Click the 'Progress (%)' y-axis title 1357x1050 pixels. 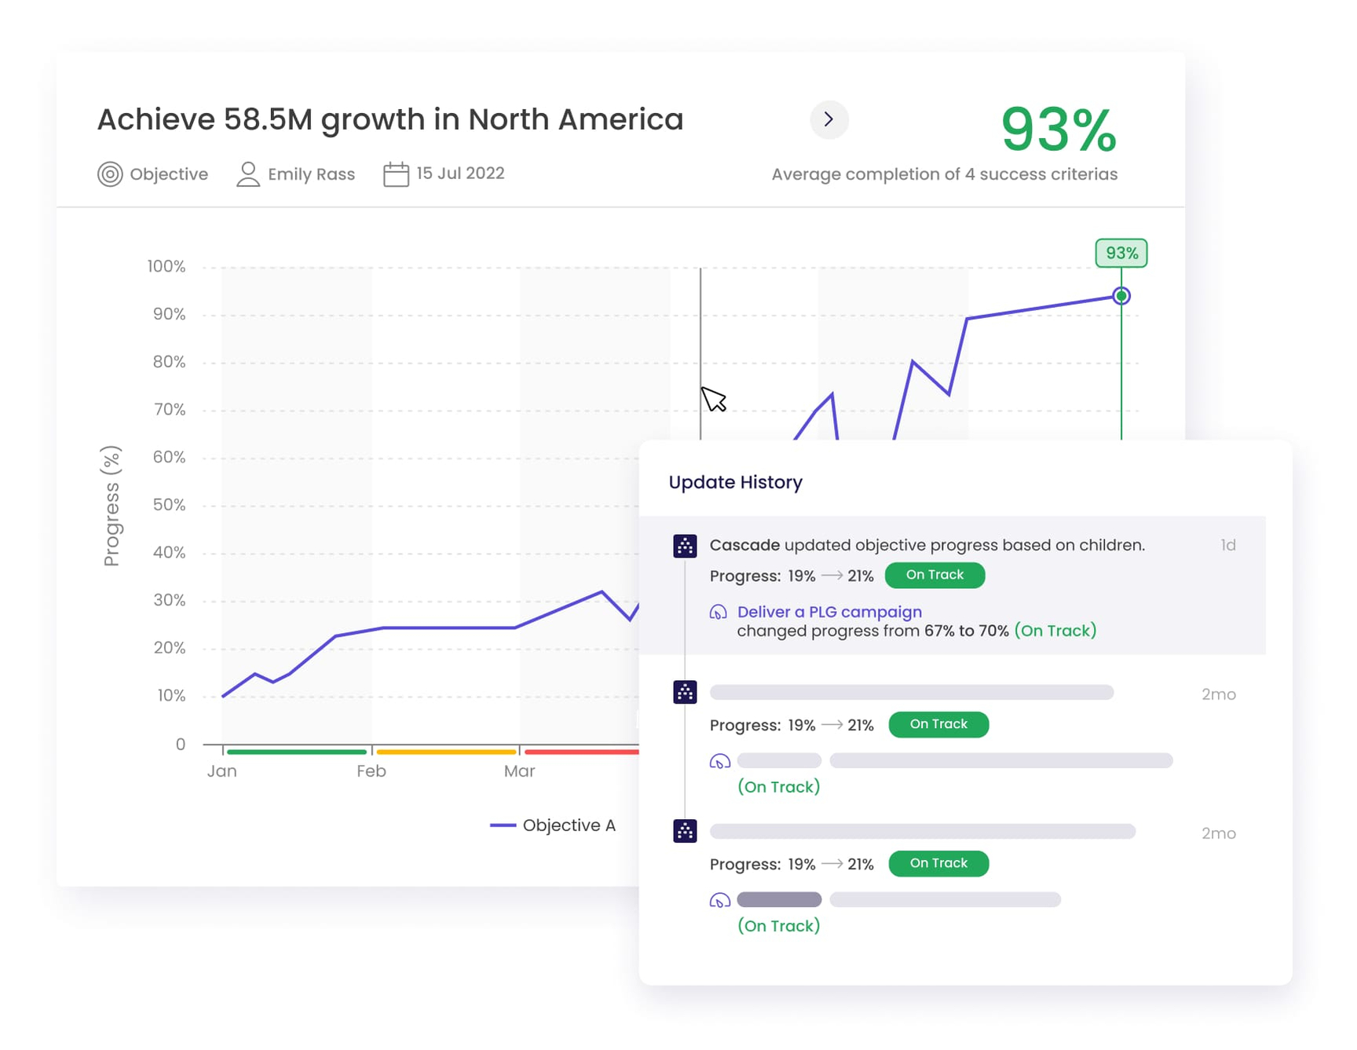pos(112,506)
